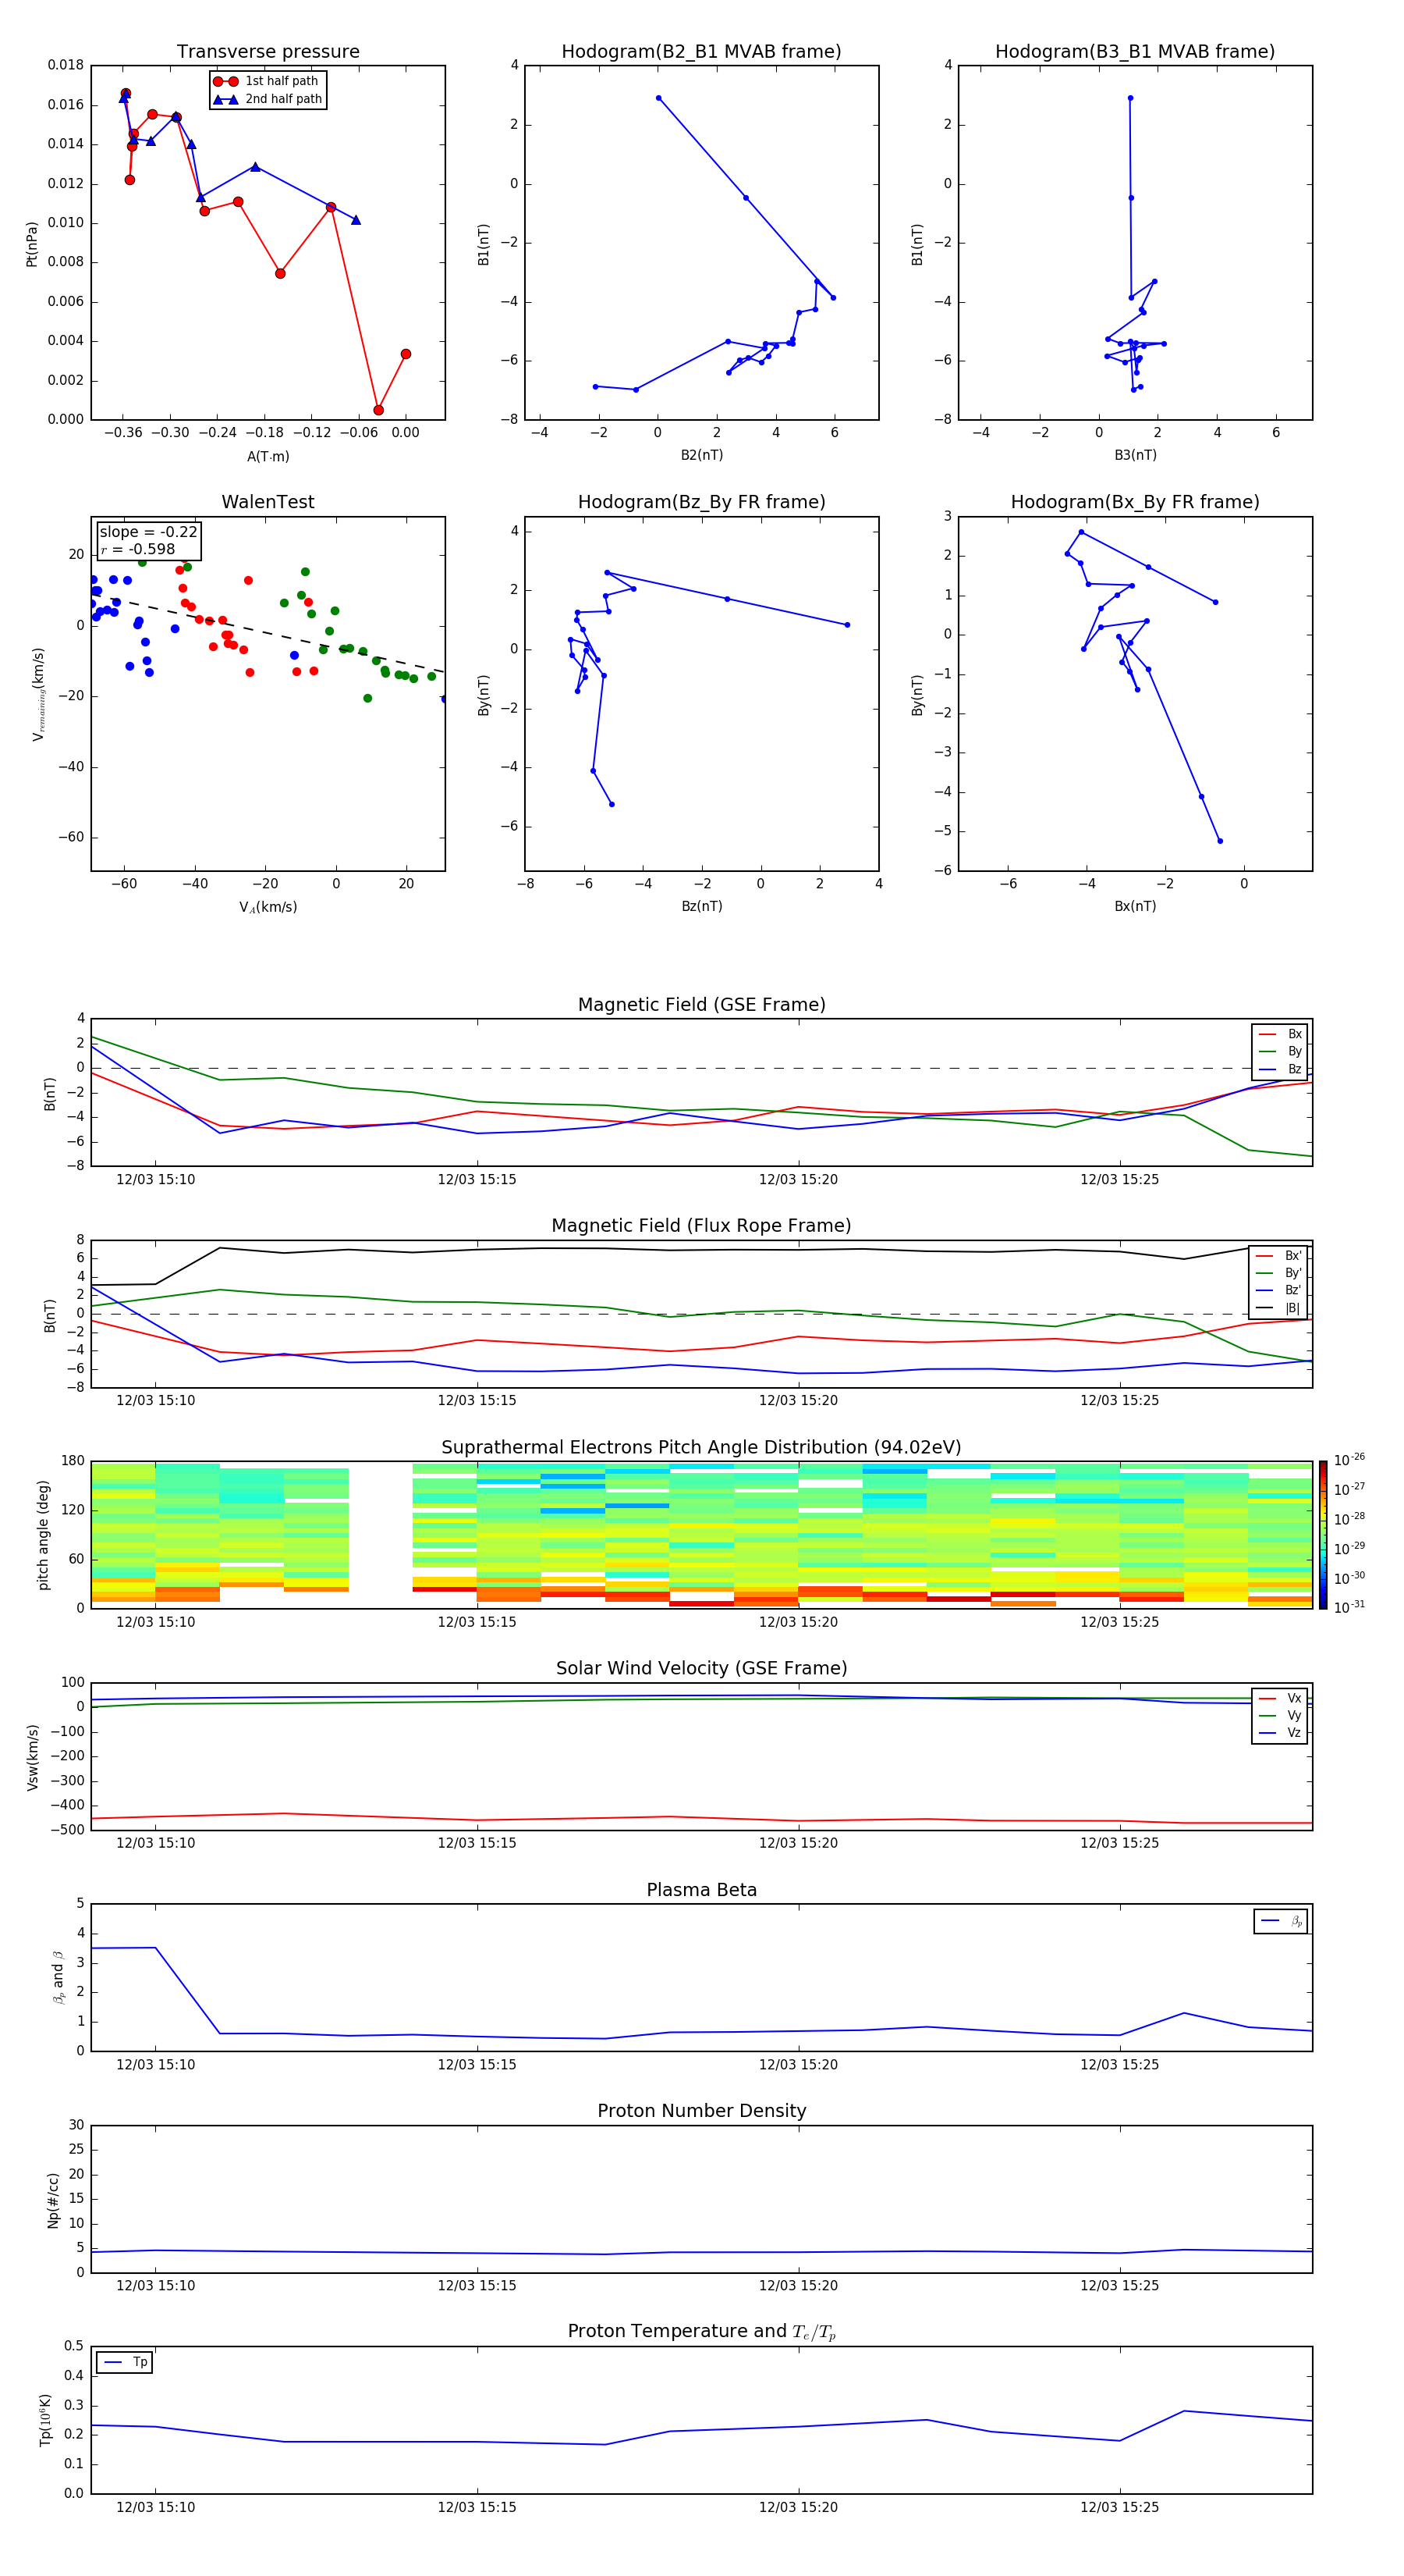
Task: Click the 'Hodogram(Bx_By FR frame)' title
Action: (1135, 502)
